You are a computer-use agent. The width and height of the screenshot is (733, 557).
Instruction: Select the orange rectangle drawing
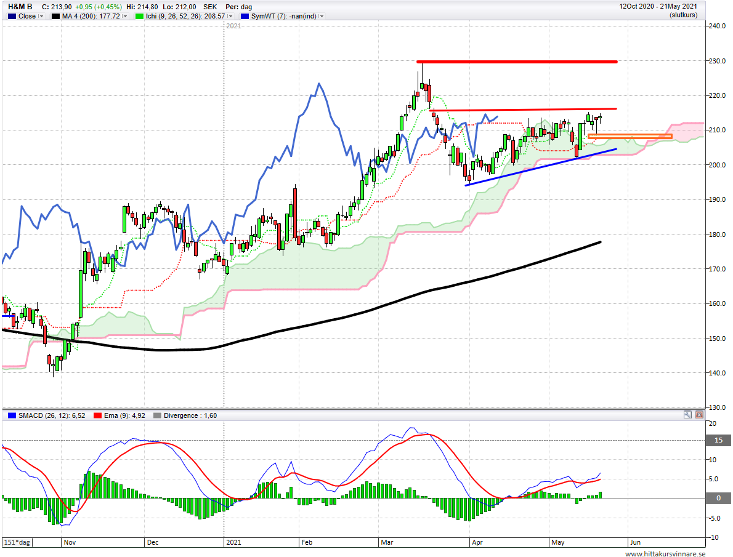[x=630, y=137]
